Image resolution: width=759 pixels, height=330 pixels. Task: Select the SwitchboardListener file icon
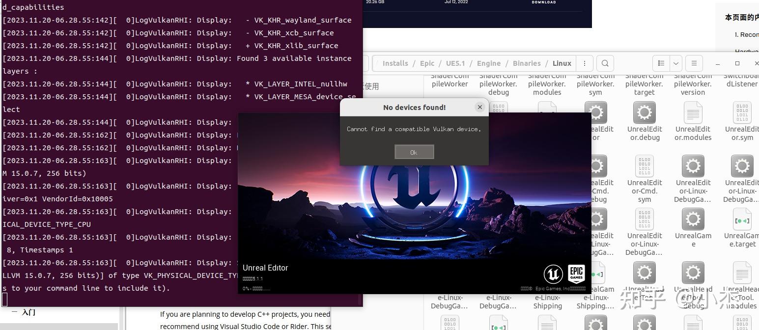[x=742, y=83]
